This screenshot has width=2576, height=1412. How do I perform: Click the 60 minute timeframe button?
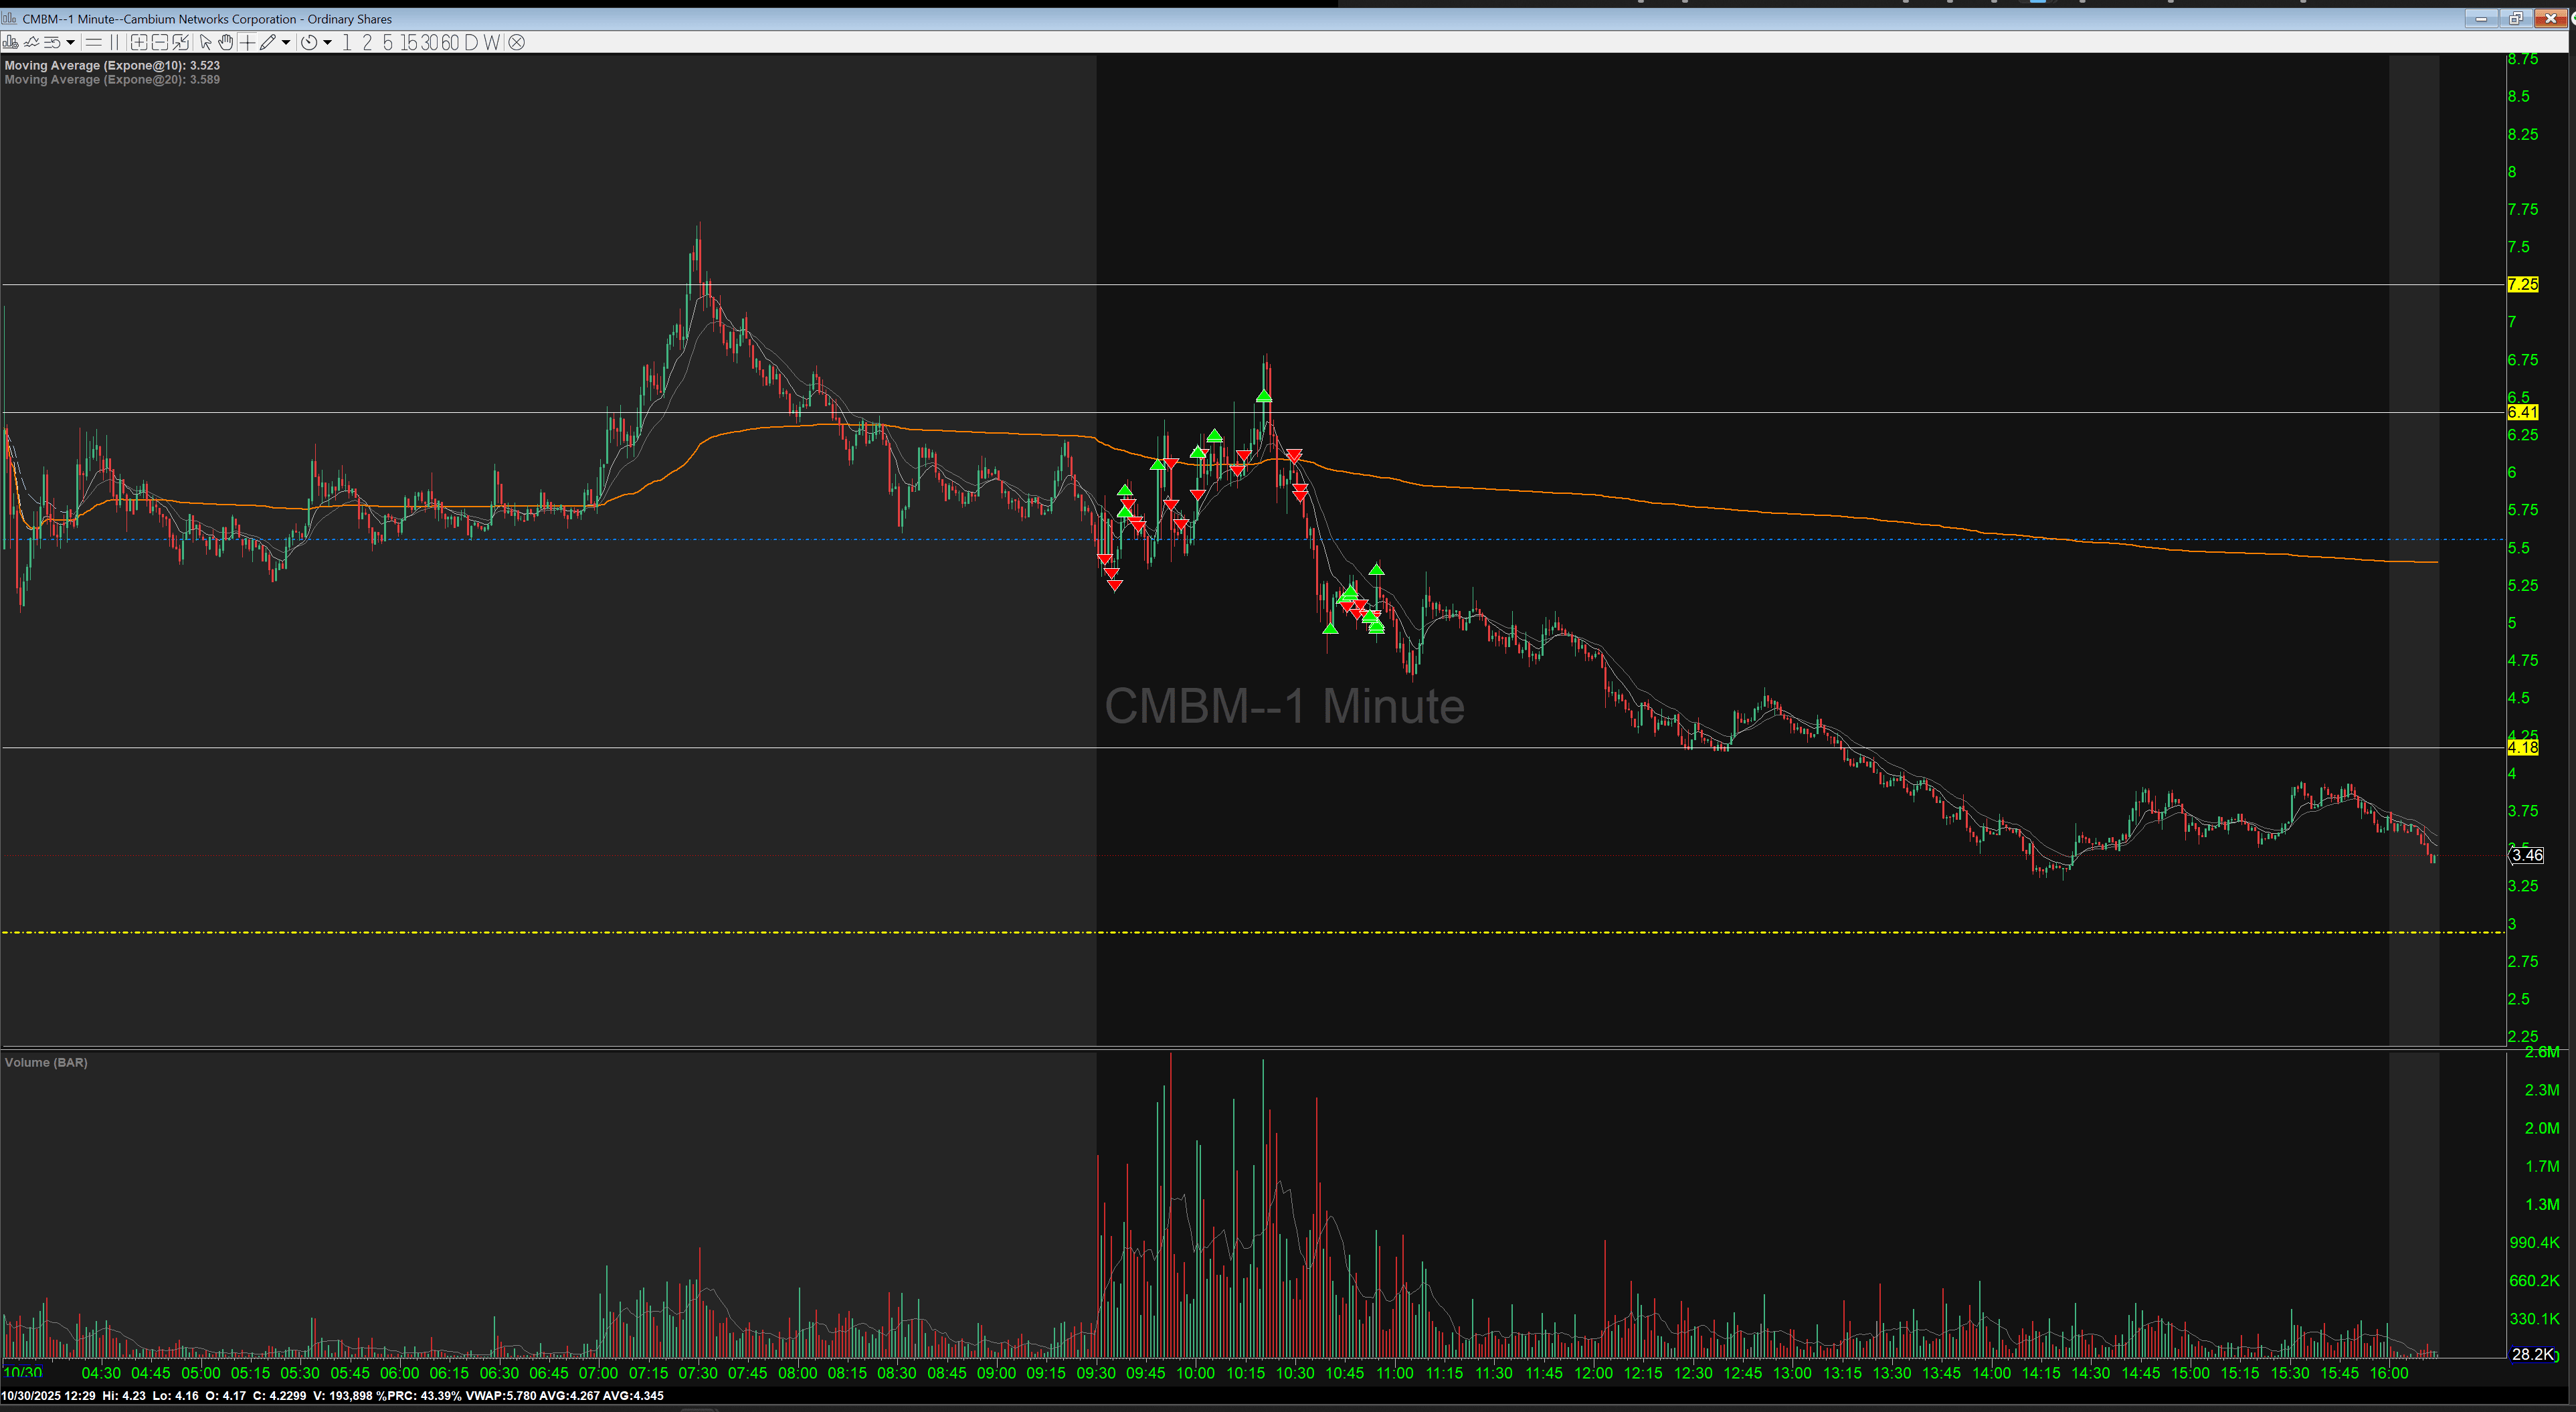pos(450,43)
